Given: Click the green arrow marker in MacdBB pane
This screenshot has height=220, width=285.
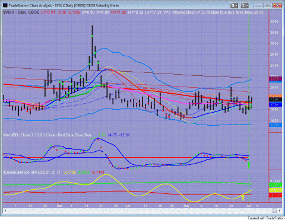Looking at the screenshot, I should pos(249,165).
